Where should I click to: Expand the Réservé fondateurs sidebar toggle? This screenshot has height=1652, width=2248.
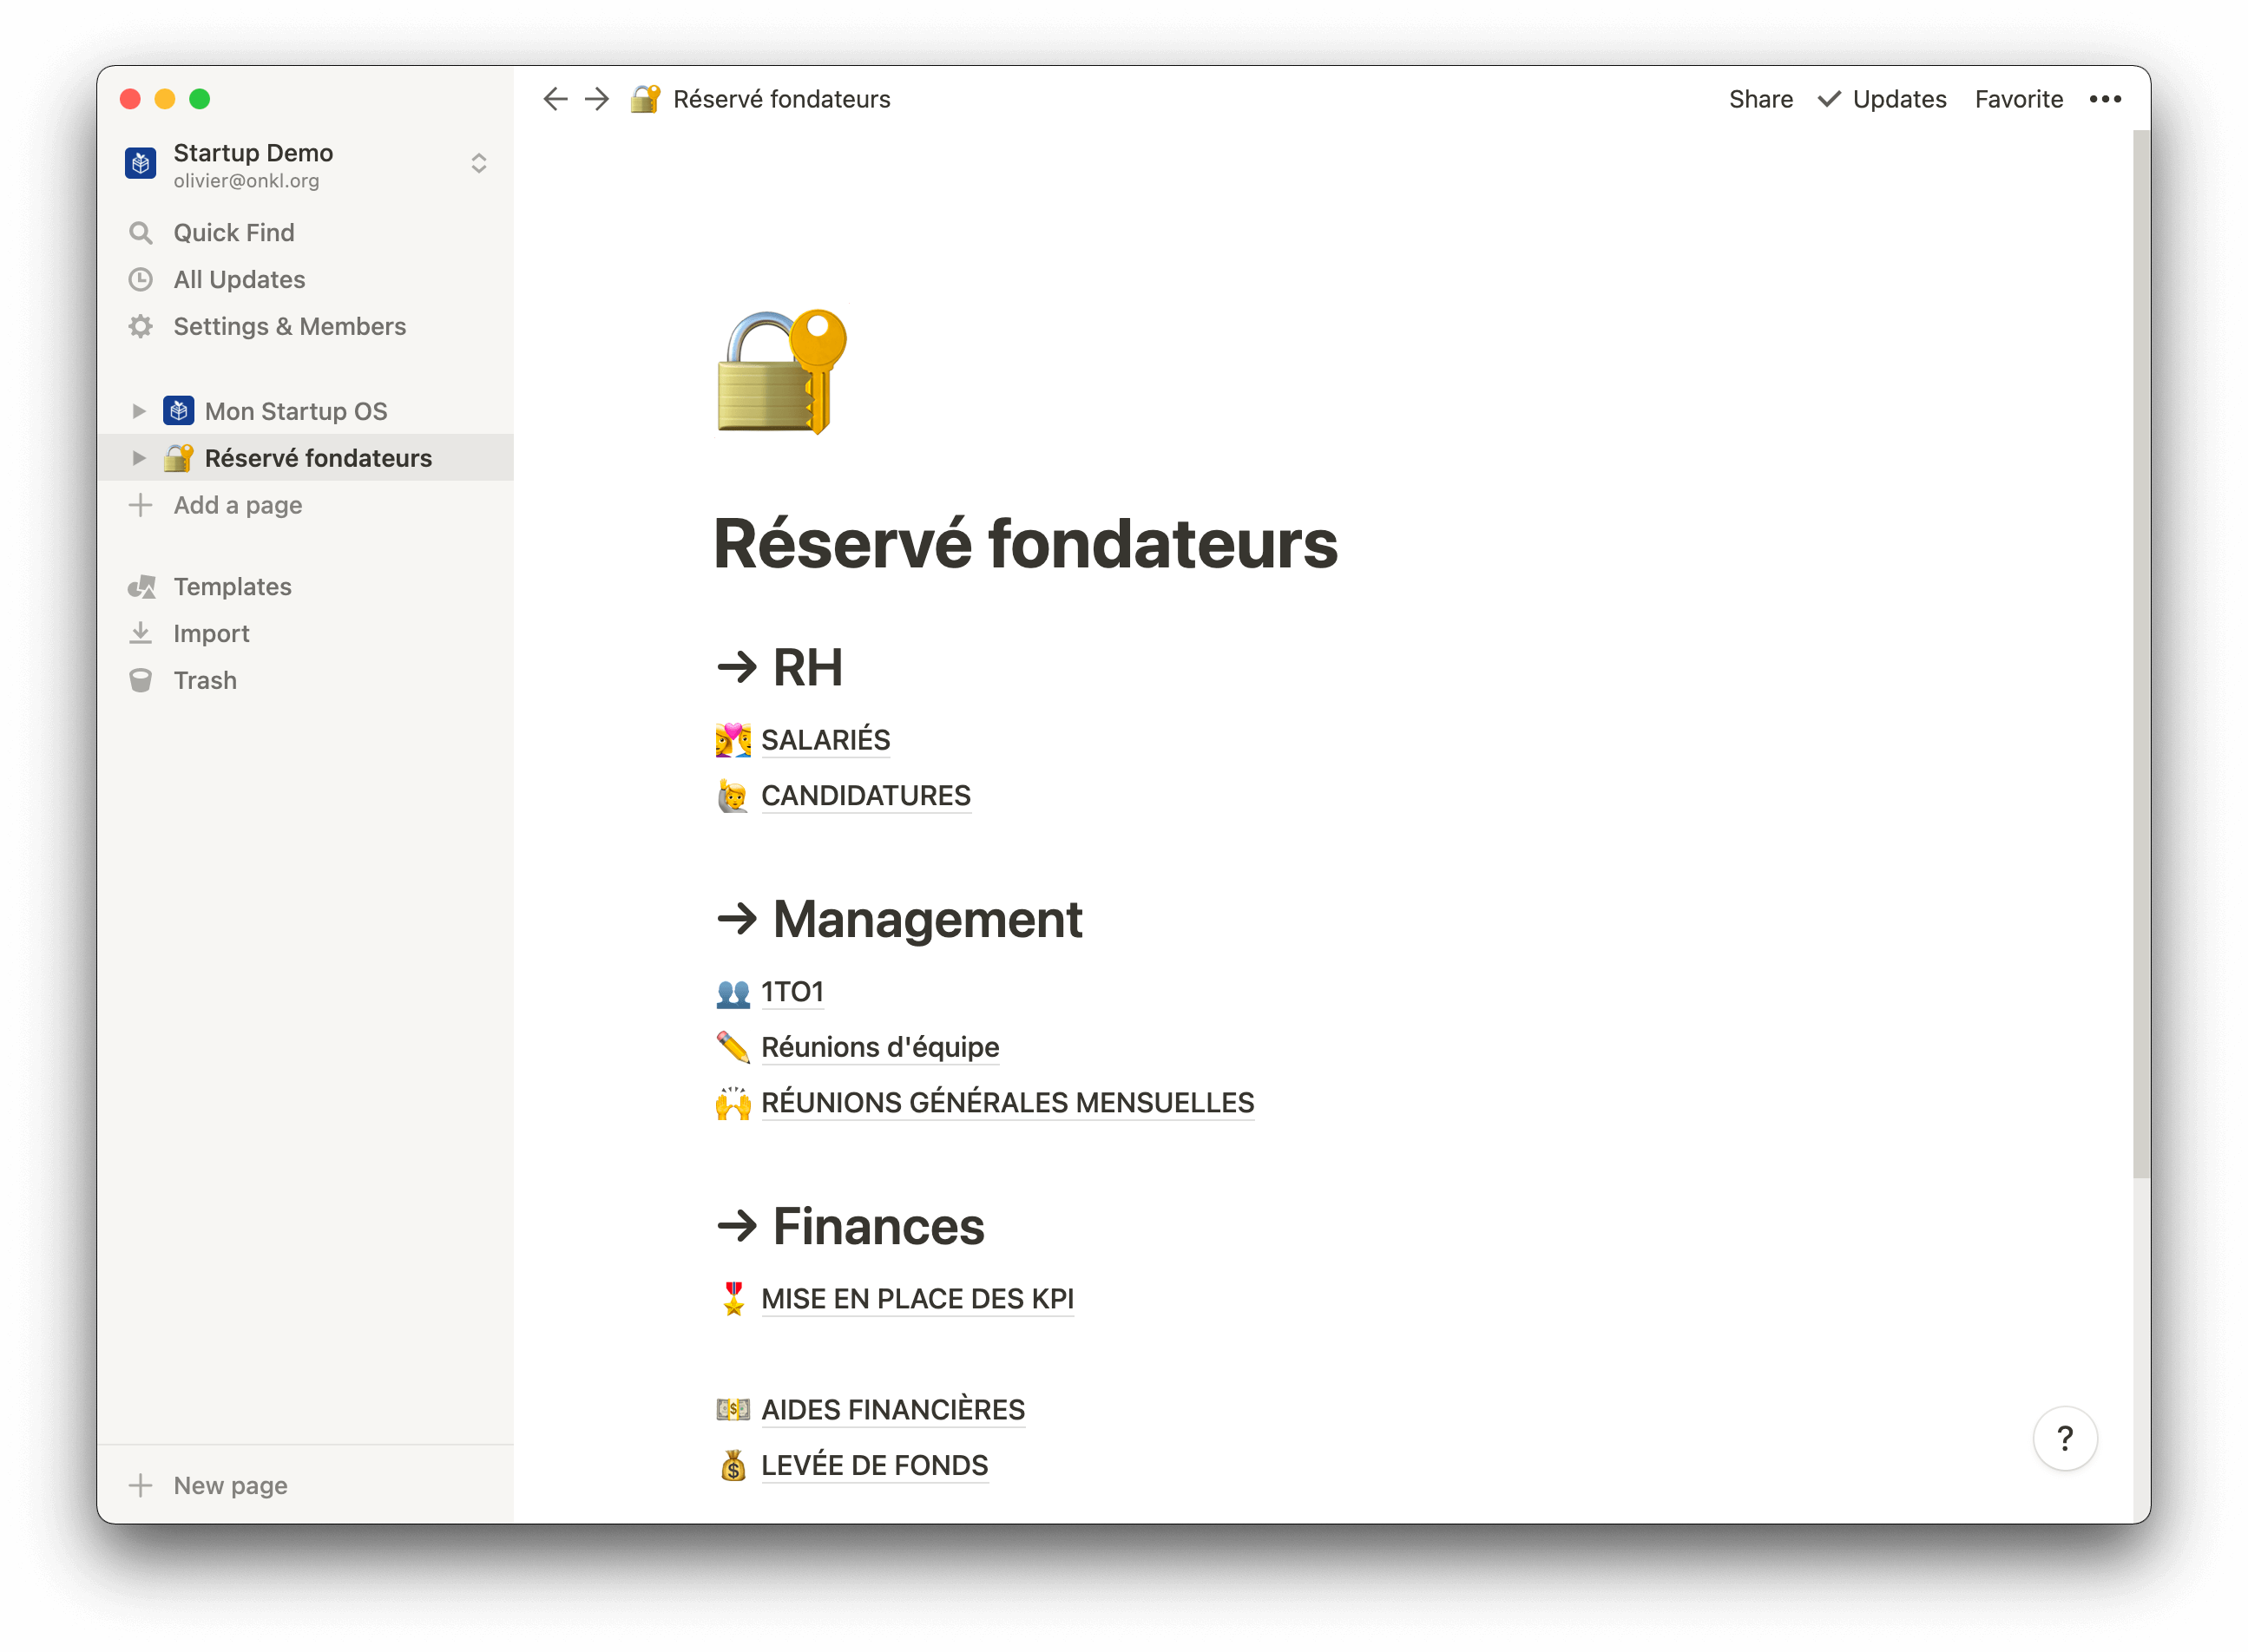pyautogui.click(x=139, y=458)
